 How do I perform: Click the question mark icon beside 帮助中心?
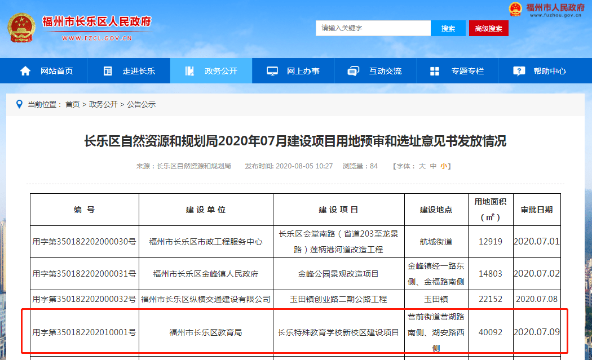click(x=519, y=71)
